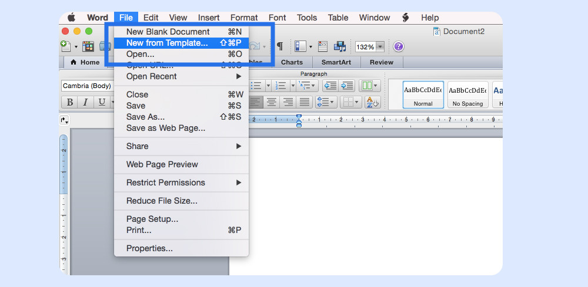Toggle Italic formatting button
Screen dimensions: 588x287
pyautogui.click(x=85, y=102)
